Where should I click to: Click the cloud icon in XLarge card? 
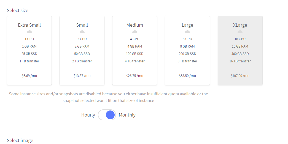pyautogui.click(x=240, y=32)
